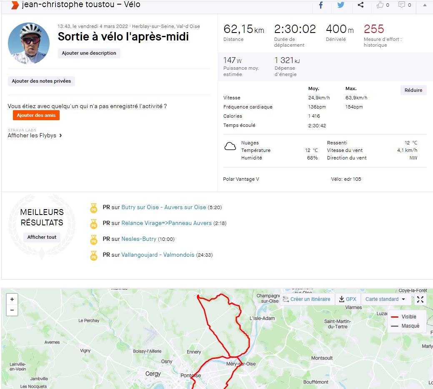
Task: Zoom out on the map
Action: click(x=12, y=310)
